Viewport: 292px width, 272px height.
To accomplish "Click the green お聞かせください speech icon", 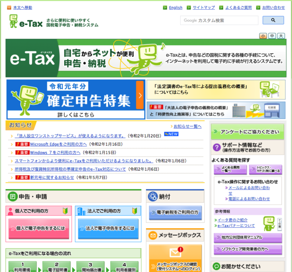I will pyautogui.click(x=216, y=267).
